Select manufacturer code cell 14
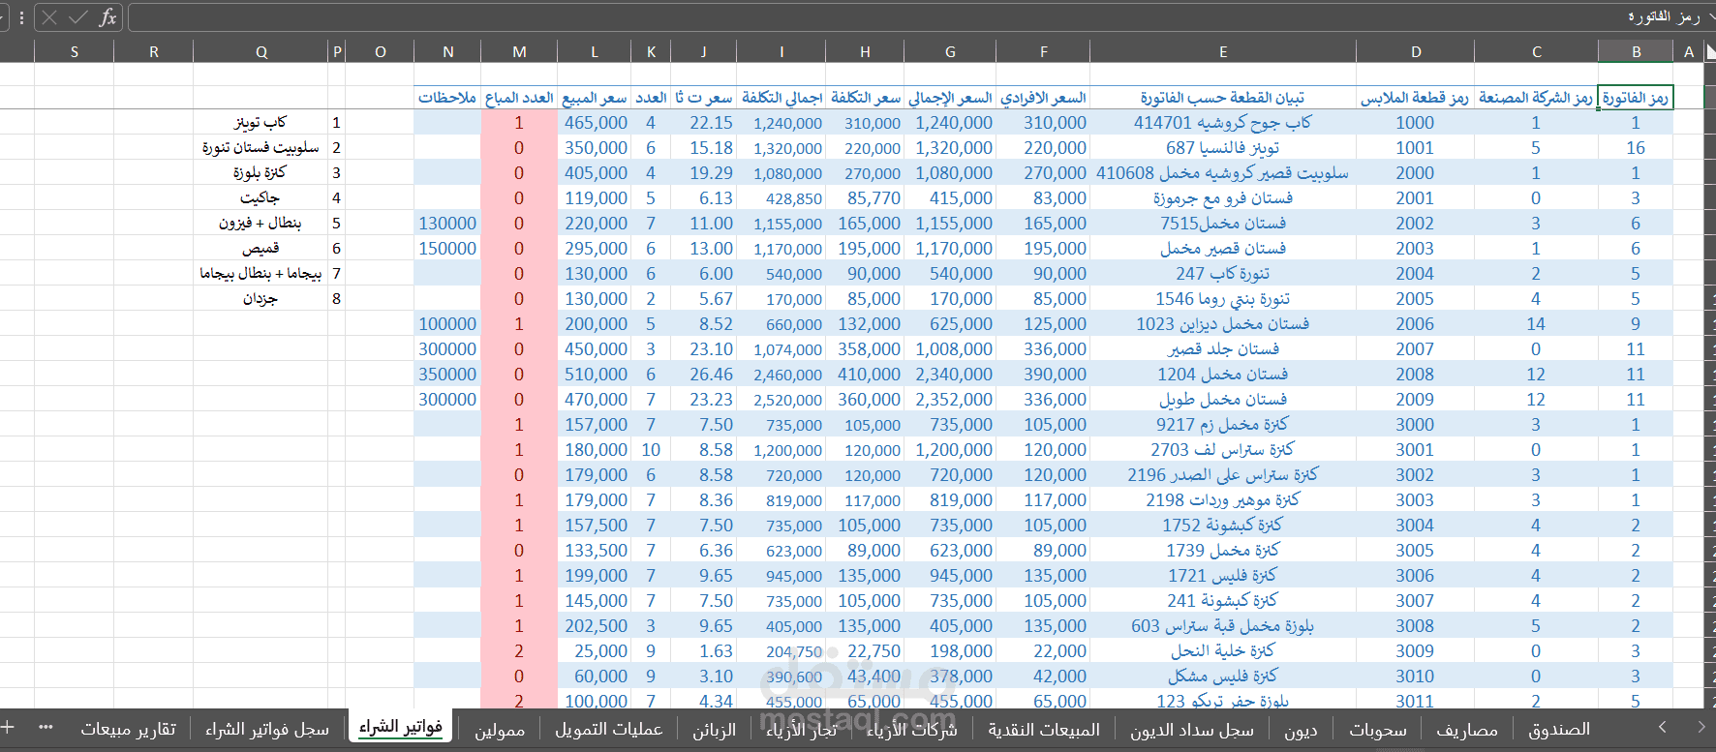 click(x=1536, y=324)
